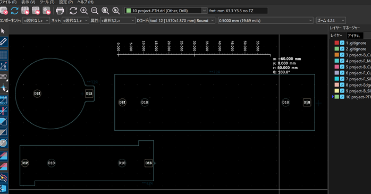Click the レイヤー マネージャー panel title
The image size is (371, 194).
(x=345, y=28)
